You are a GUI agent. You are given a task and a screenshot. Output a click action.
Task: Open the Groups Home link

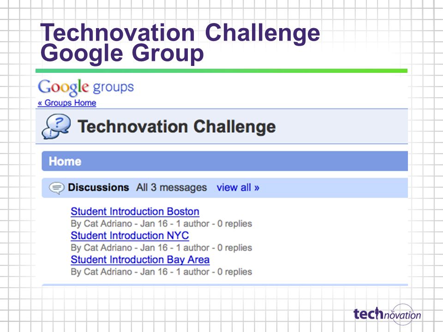pos(67,103)
